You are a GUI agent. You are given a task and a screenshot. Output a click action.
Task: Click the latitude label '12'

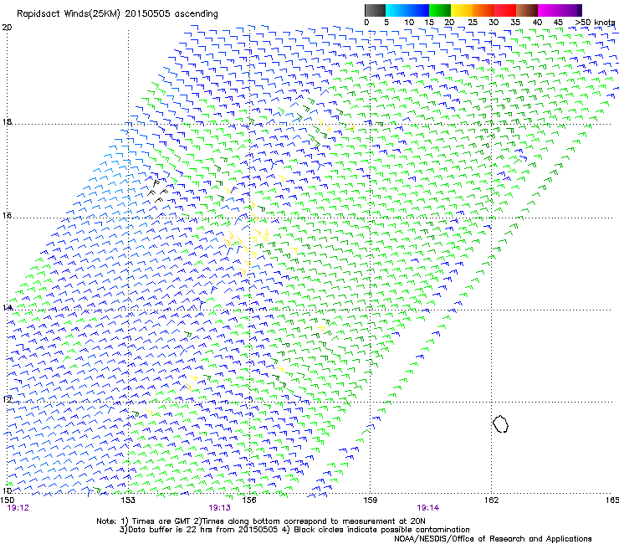pos(7,399)
